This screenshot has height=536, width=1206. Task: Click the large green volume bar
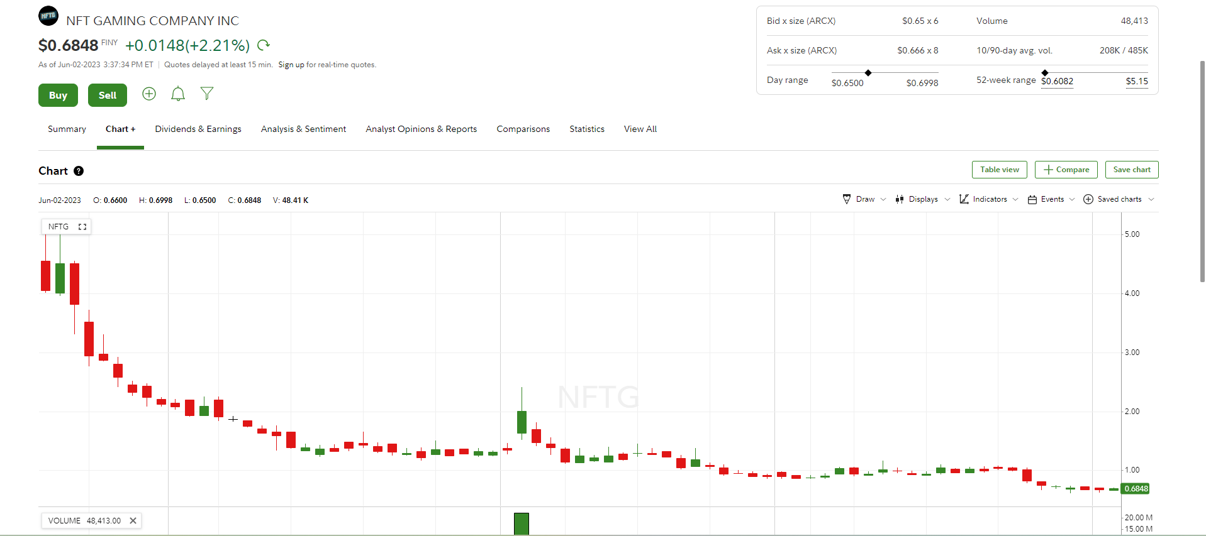(522, 524)
